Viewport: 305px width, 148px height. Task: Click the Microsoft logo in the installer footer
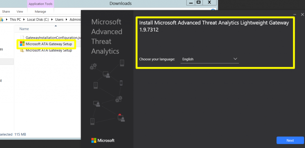(103, 141)
